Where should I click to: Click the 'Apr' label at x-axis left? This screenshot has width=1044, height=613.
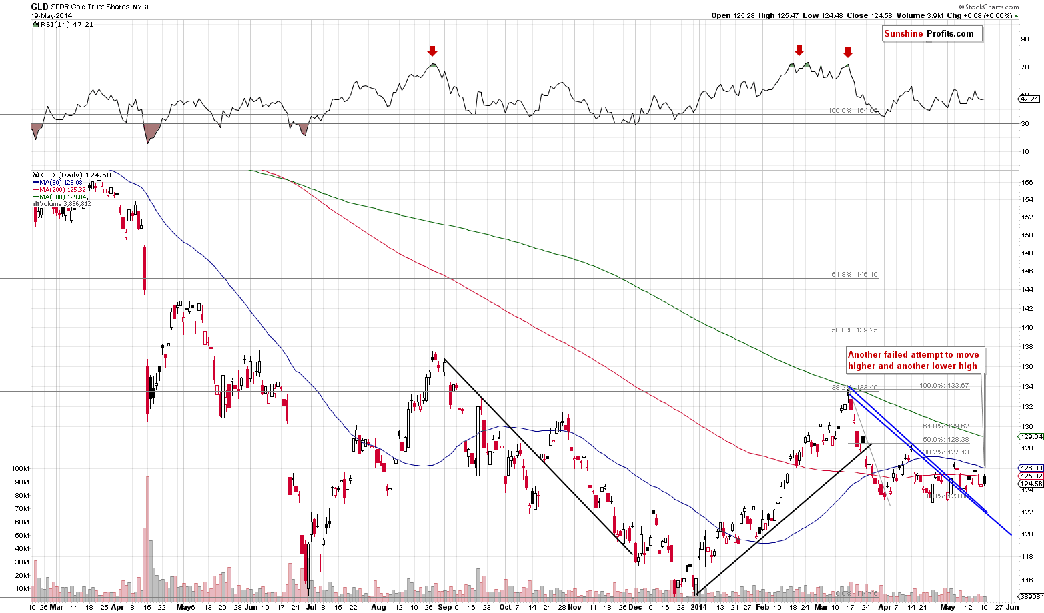tap(117, 607)
